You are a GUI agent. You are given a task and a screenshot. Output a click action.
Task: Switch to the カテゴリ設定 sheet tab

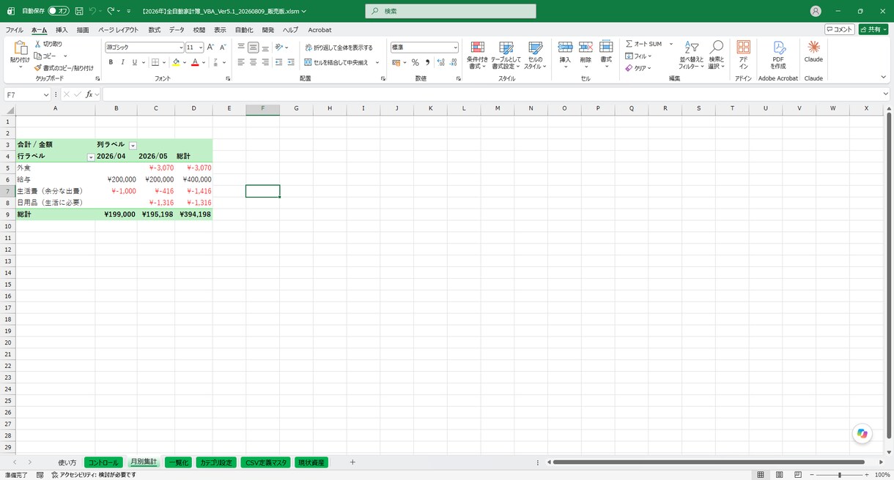point(216,462)
